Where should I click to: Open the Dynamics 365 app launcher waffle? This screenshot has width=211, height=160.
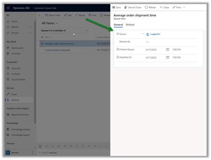8,7
